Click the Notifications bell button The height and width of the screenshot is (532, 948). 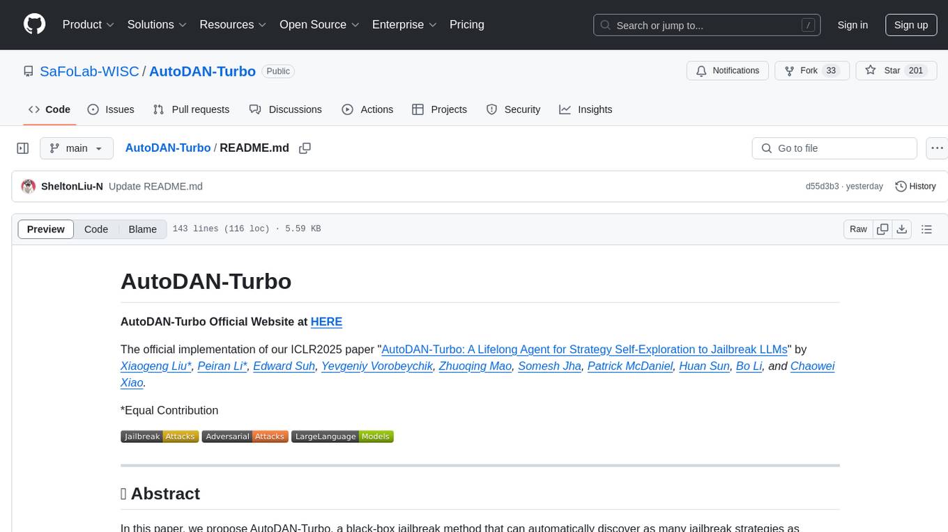coord(728,70)
